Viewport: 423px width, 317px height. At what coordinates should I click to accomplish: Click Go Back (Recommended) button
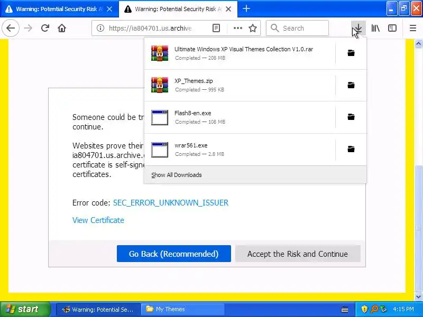pos(174,254)
